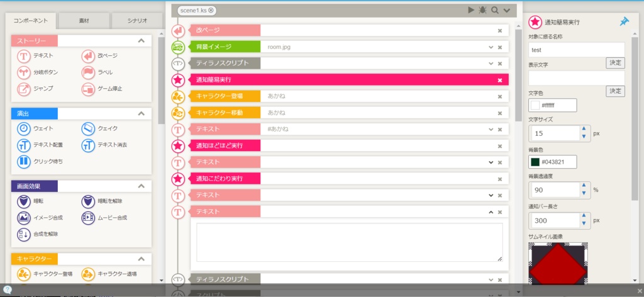Select the ウェイト component

(x=35, y=128)
